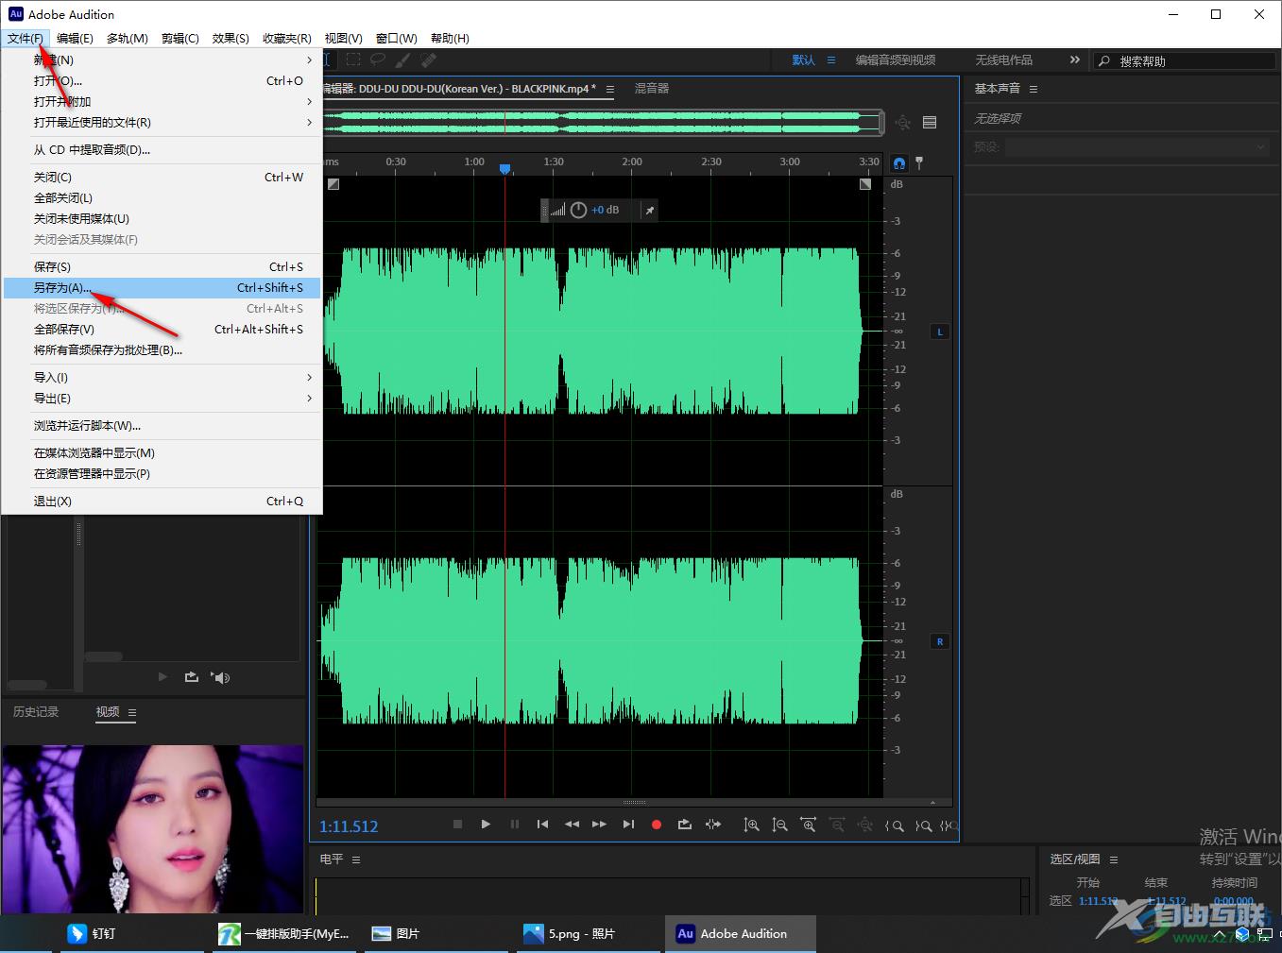Image resolution: width=1282 pixels, height=953 pixels.
Task: Click zoom out amplitude icon
Action: (779, 825)
